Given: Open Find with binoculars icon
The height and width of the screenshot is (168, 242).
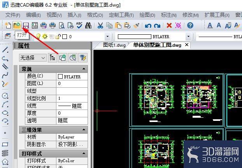Looking at the screenshot, I should (x=88, y=25).
